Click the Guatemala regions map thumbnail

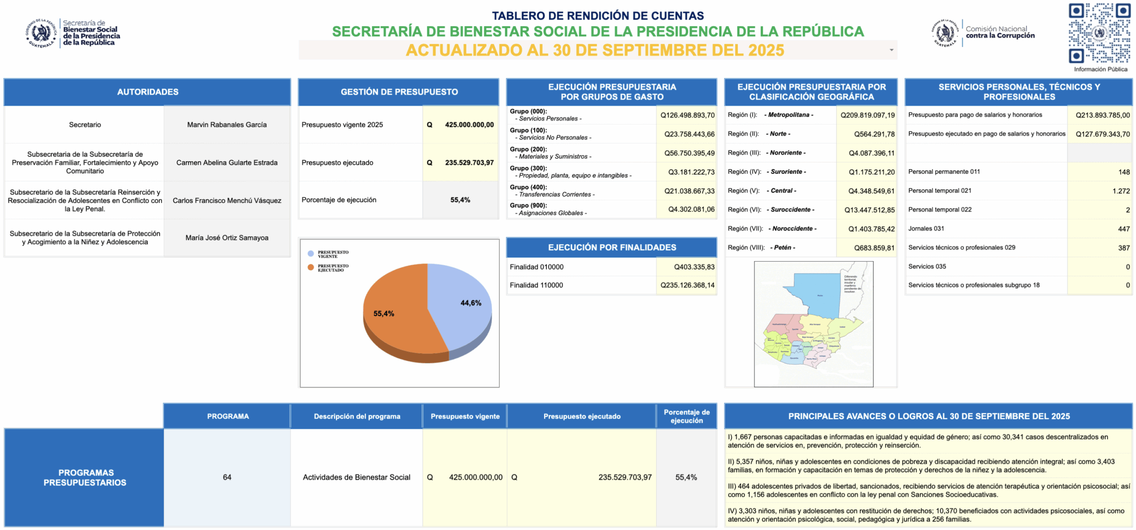[813, 323]
